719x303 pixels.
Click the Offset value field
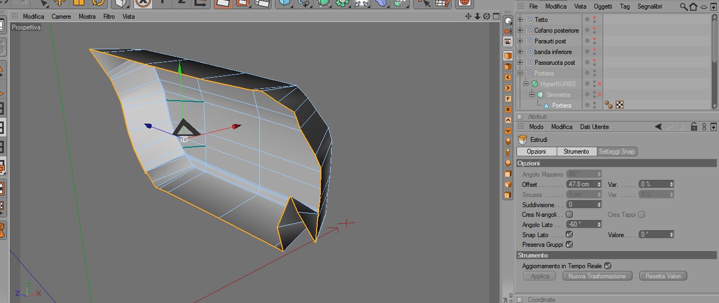pos(581,184)
